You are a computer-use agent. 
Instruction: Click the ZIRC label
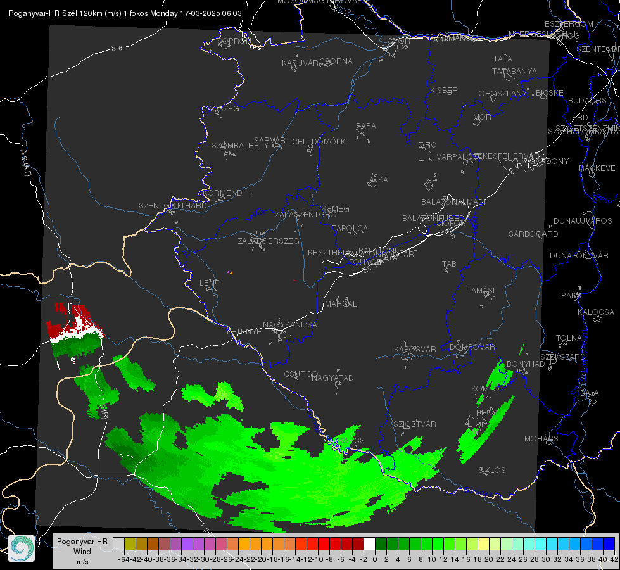point(427,145)
